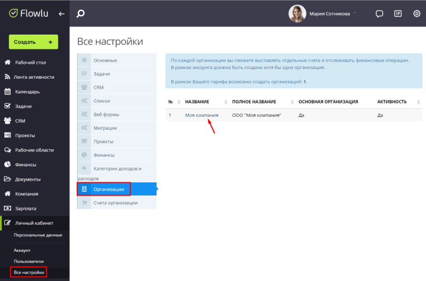Open the settings gear icon in header
The height and width of the screenshot is (281, 426).
pos(417,14)
